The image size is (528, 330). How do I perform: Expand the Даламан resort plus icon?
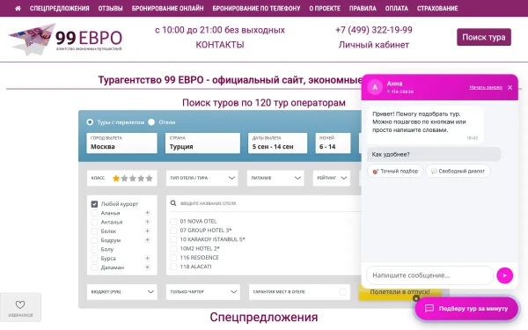click(148, 268)
